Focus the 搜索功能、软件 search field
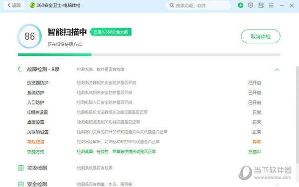Image resolution: width=299 pixels, height=187 pixels. click(x=198, y=5)
